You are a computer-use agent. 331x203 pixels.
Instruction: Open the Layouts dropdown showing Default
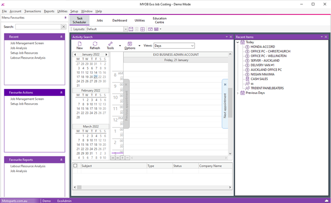(x=107, y=29)
